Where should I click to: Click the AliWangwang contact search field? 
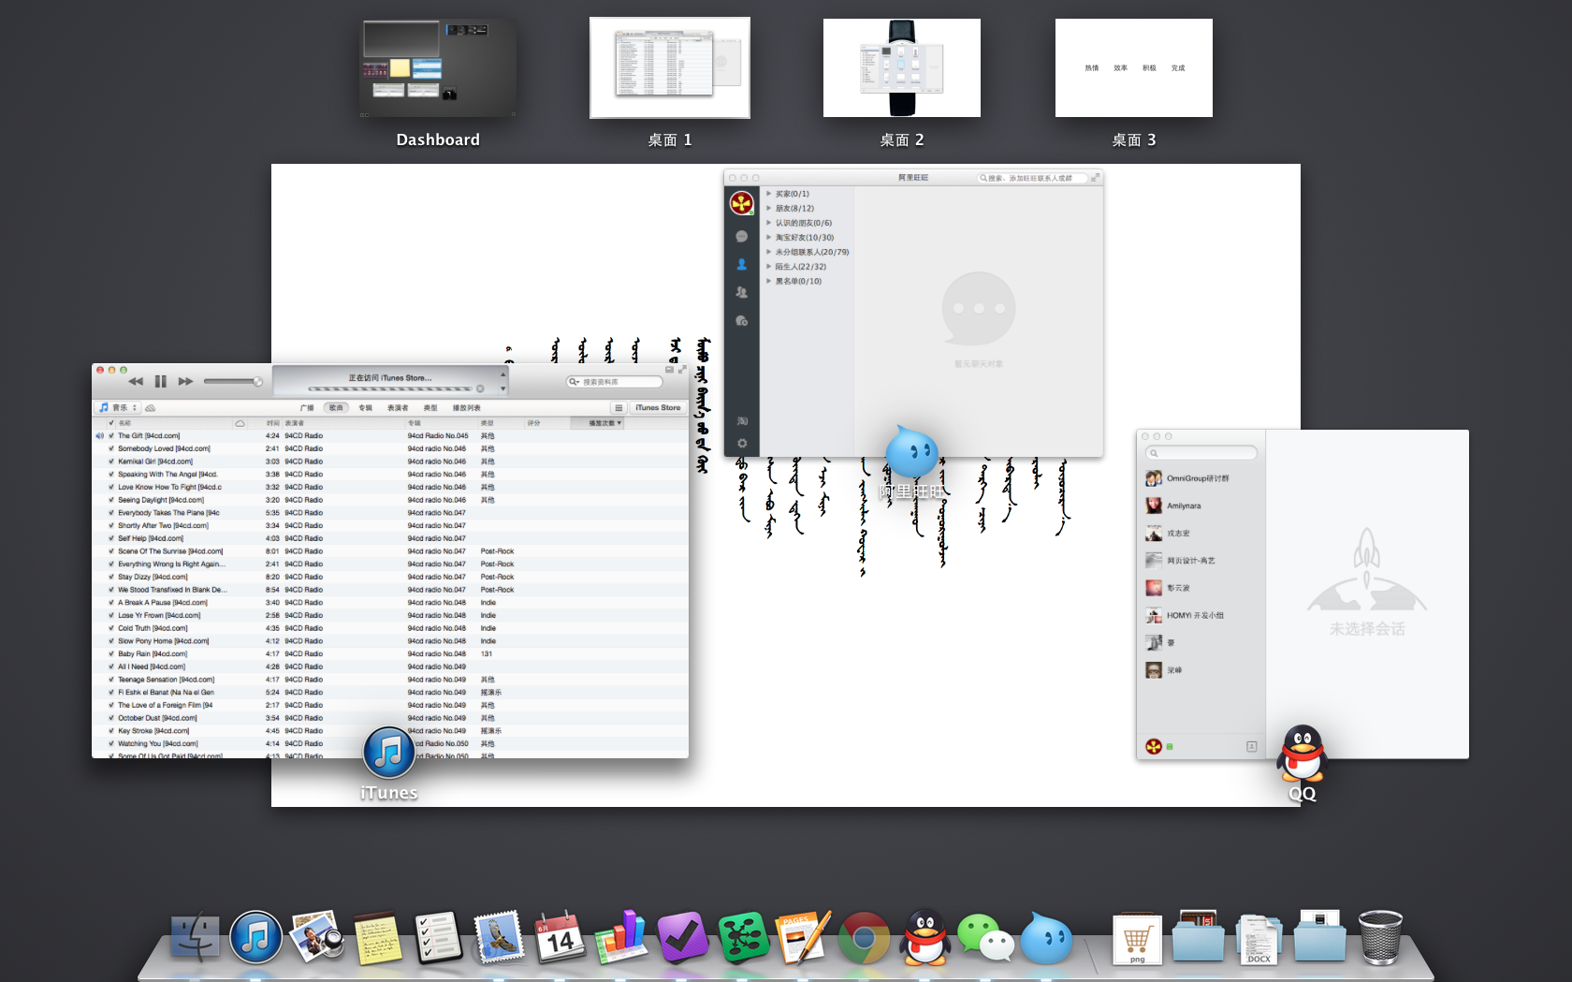[1033, 178]
